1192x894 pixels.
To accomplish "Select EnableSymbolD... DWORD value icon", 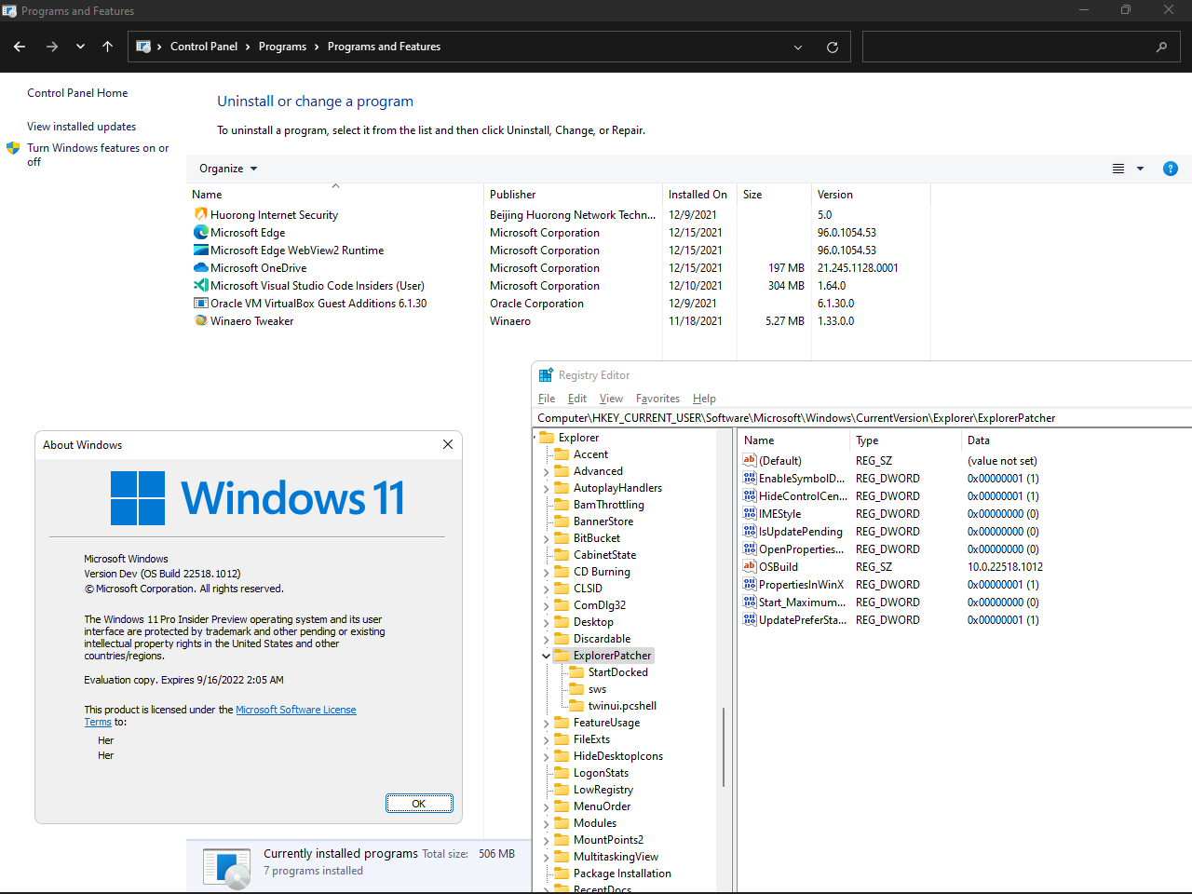I will (x=750, y=478).
